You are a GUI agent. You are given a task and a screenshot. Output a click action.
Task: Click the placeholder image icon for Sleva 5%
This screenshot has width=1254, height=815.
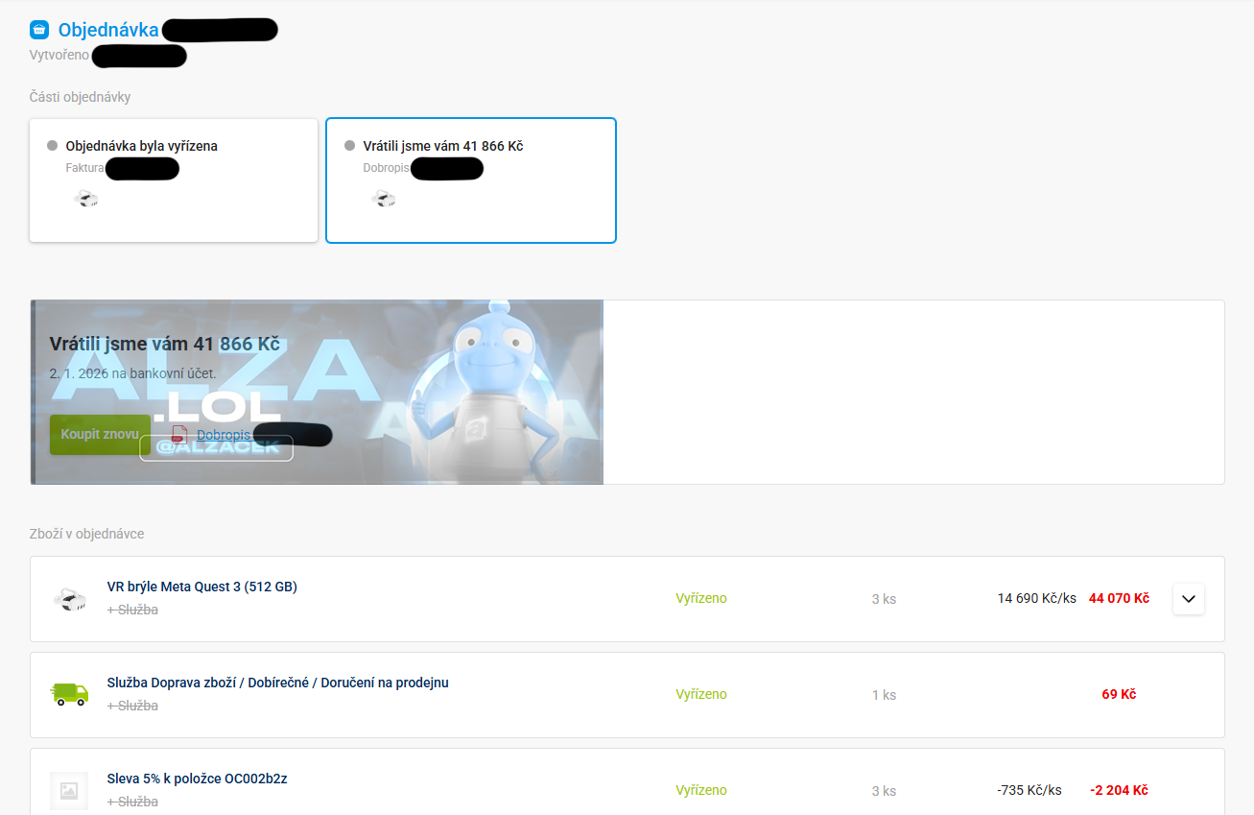pyautogui.click(x=69, y=791)
